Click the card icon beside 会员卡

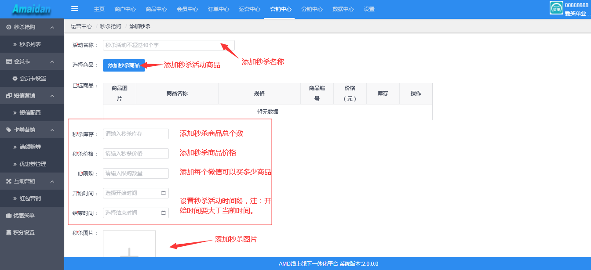click(9, 61)
